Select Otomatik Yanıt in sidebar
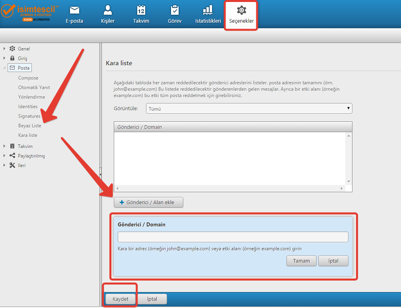401x308 pixels. (x=34, y=88)
